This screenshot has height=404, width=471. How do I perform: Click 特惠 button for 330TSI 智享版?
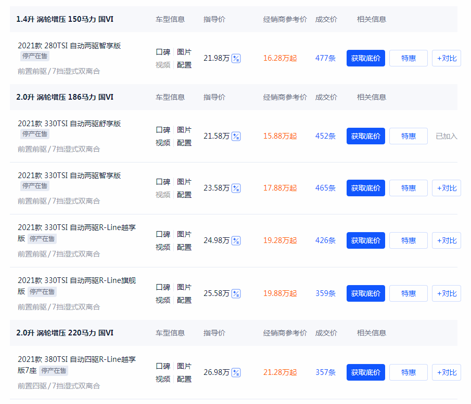(408, 188)
